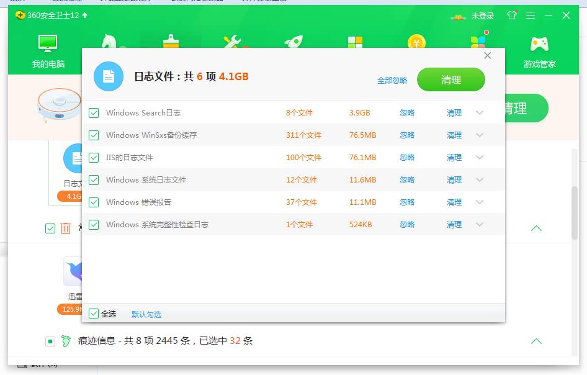
Task: Open the horse trojan scan icon tab
Action: pyautogui.click(x=110, y=41)
